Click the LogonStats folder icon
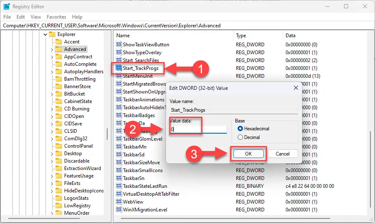The height and width of the screenshot is (223, 375). point(59,198)
